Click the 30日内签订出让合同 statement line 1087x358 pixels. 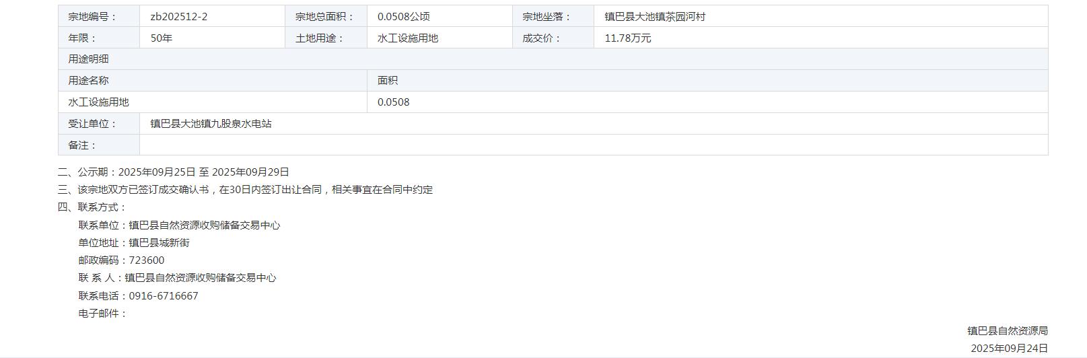click(246, 190)
